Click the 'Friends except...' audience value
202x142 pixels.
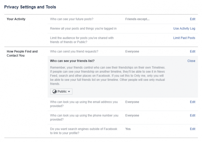[x=137, y=19]
